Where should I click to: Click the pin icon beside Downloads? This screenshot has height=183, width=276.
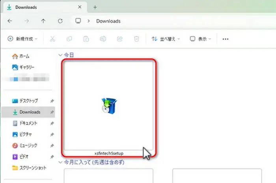point(52,112)
